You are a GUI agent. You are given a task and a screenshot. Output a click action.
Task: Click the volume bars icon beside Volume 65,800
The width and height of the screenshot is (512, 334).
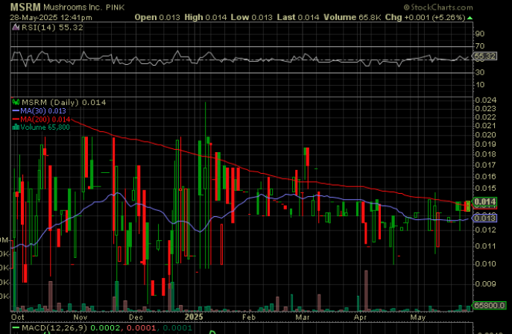(x=16, y=127)
